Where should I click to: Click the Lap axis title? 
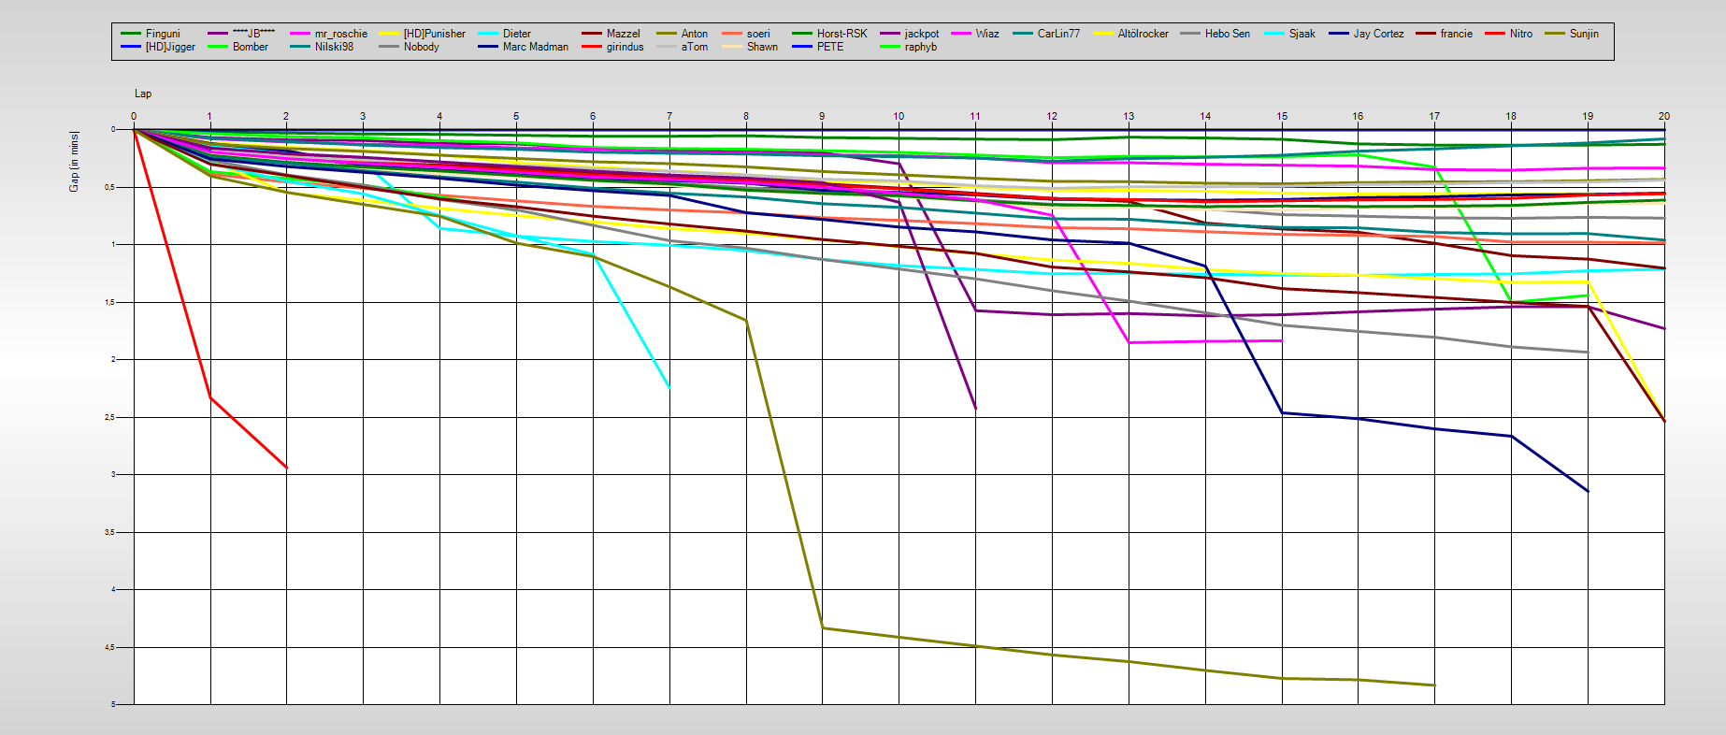point(143,94)
